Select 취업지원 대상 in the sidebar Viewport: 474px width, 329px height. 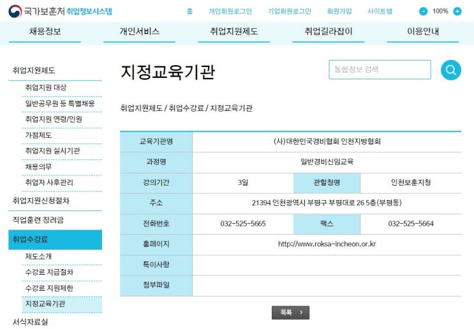[x=46, y=87]
